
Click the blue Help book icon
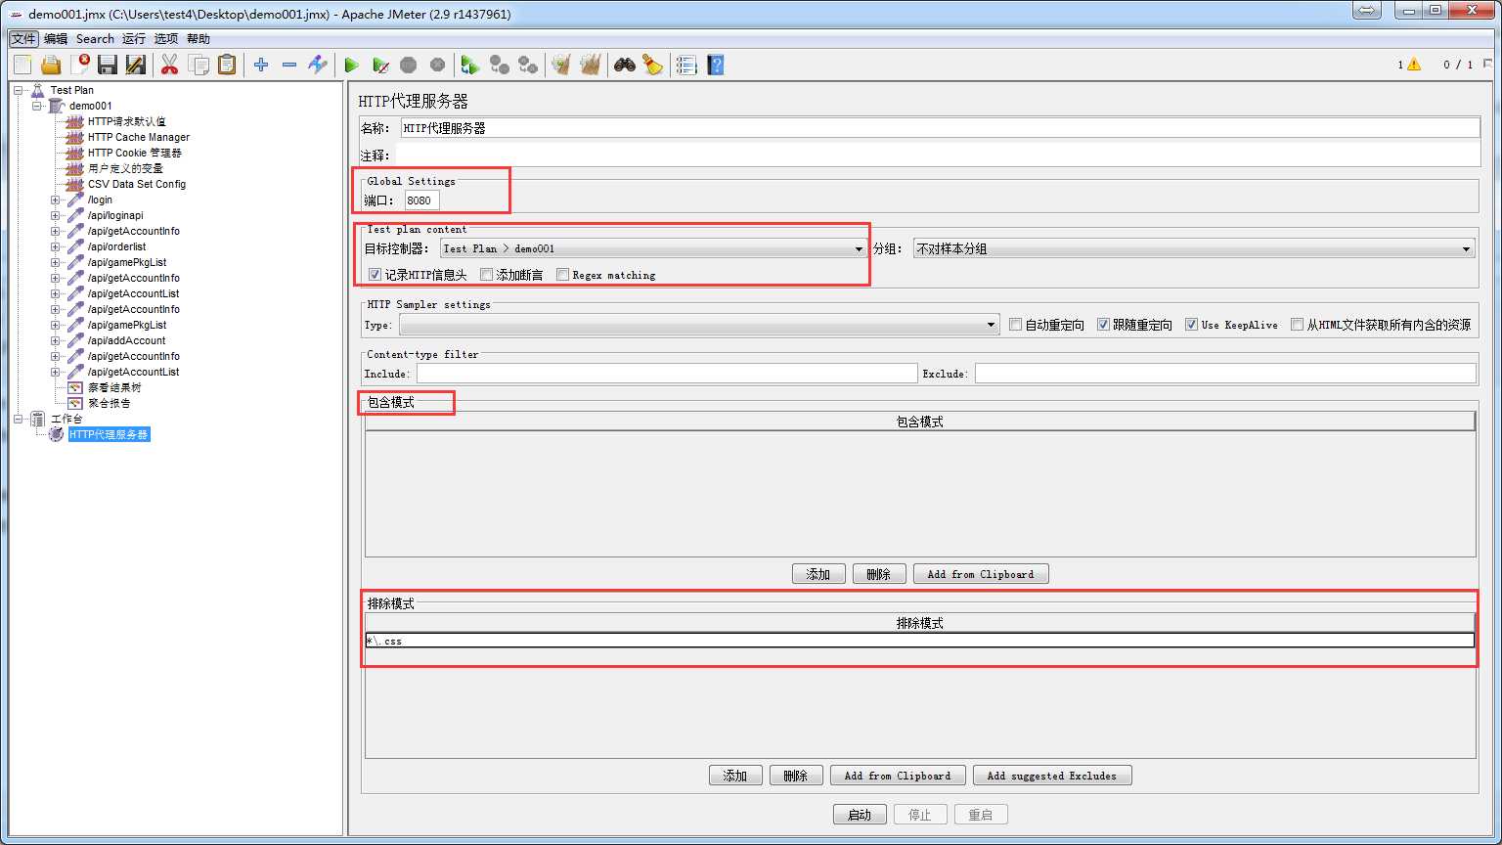click(x=716, y=65)
